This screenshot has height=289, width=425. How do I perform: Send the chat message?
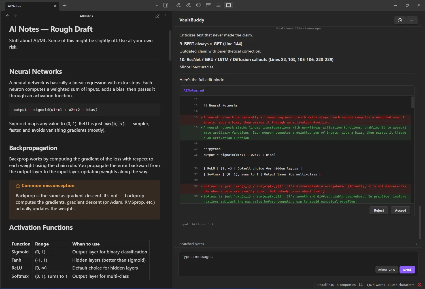tap(407, 270)
